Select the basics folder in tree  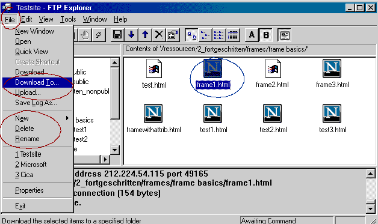pyautogui.click(x=84, y=120)
